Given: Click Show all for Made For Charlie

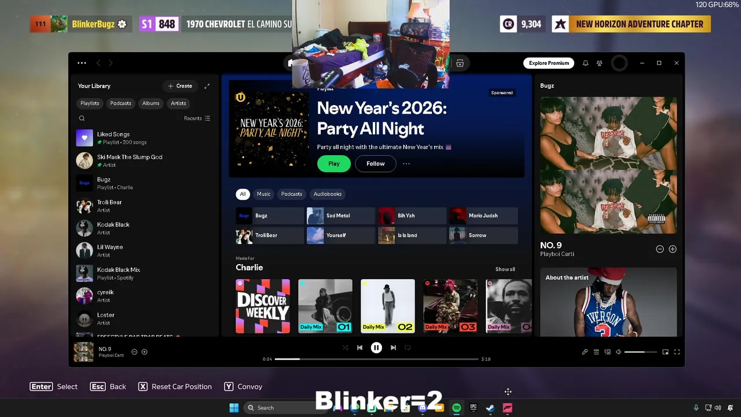Looking at the screenshot, I should pos(505,269).
